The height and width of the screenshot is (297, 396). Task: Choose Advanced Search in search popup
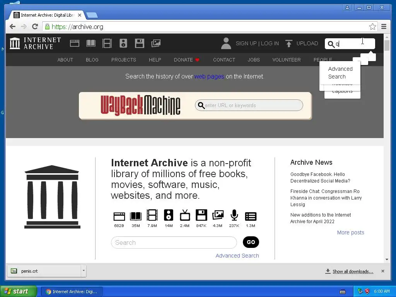340,73
